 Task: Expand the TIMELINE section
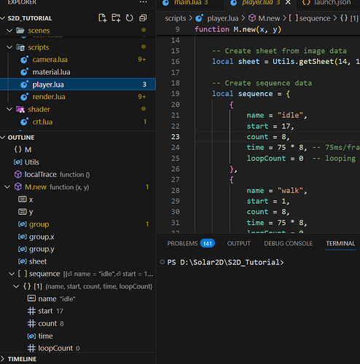coord(3,359)
